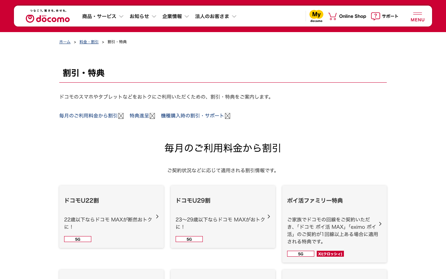Click icon next to 特典進呈 link
This screenshot has width=446, height=279.
[x=152, y=116]
